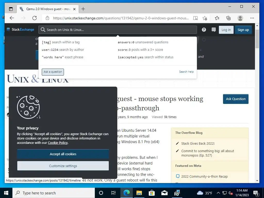Open the browser profile avatar
This screenshot has height=198, width=264.
click(240, 18)
